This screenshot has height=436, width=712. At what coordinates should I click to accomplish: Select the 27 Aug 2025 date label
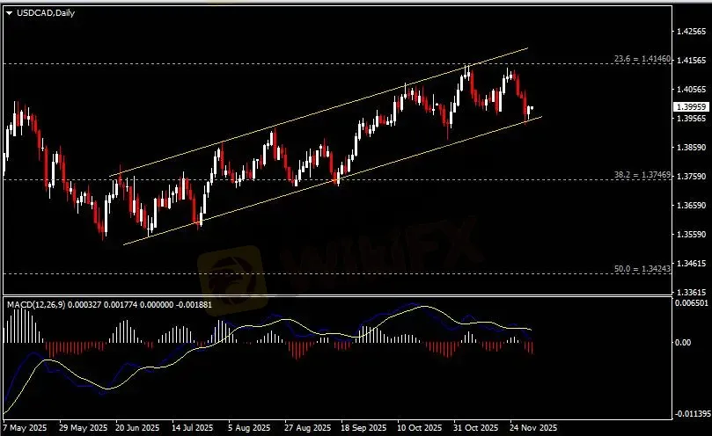[x=307, y=428]
